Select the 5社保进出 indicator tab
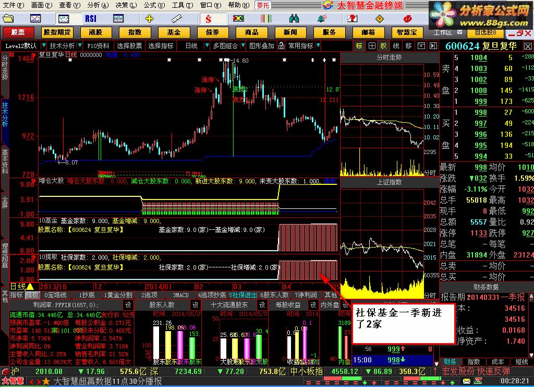Screen dimensions: 534x387 [x=243, y=295]
